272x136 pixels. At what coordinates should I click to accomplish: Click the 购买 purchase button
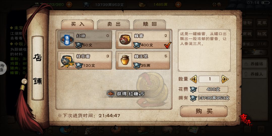click(x=204, y=111)
